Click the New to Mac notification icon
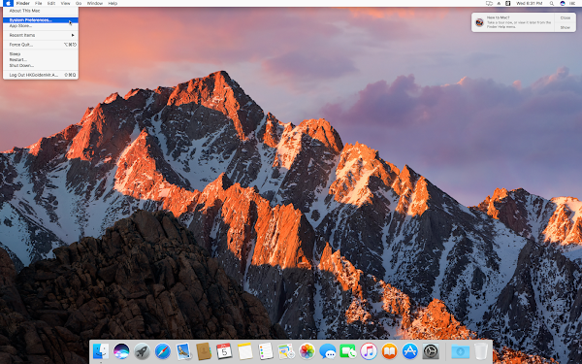The height and width of the screenshot is (364, 582). 479,22
